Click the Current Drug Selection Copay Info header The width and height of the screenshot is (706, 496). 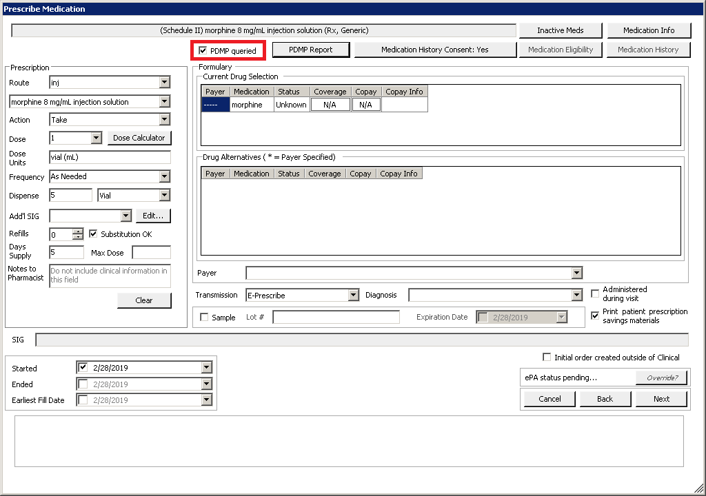point(404,92)
